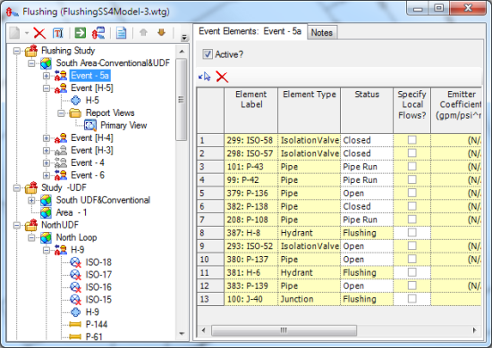Open Primary View in the tree
The image size is (492, 348).
click(123, 126)
